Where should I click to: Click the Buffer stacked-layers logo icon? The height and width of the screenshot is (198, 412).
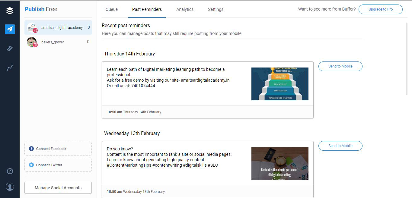click(10, 11)
